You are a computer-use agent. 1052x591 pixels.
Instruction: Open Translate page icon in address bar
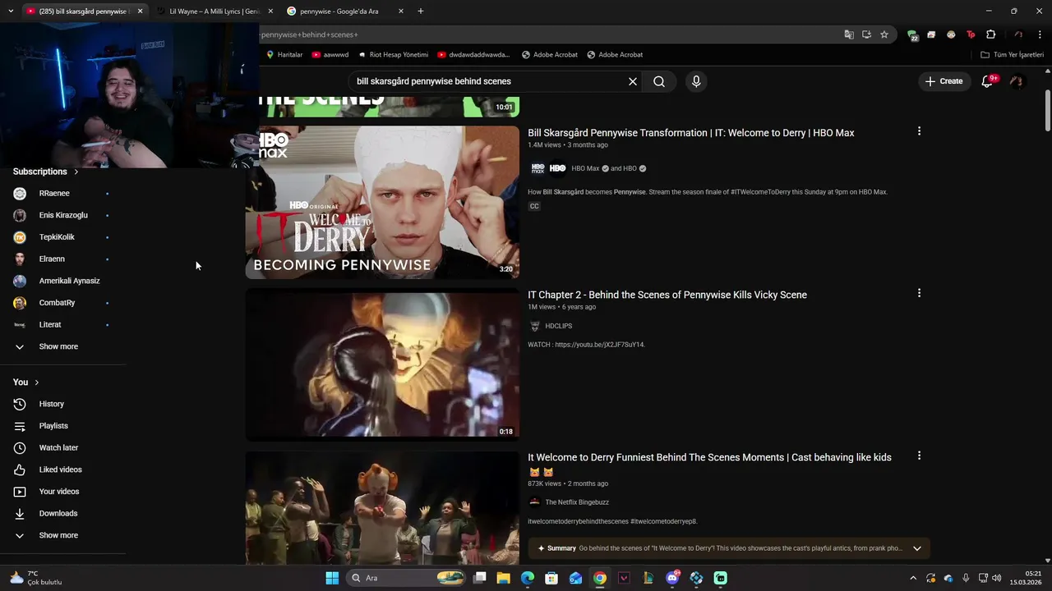click(x=849, y=34)
